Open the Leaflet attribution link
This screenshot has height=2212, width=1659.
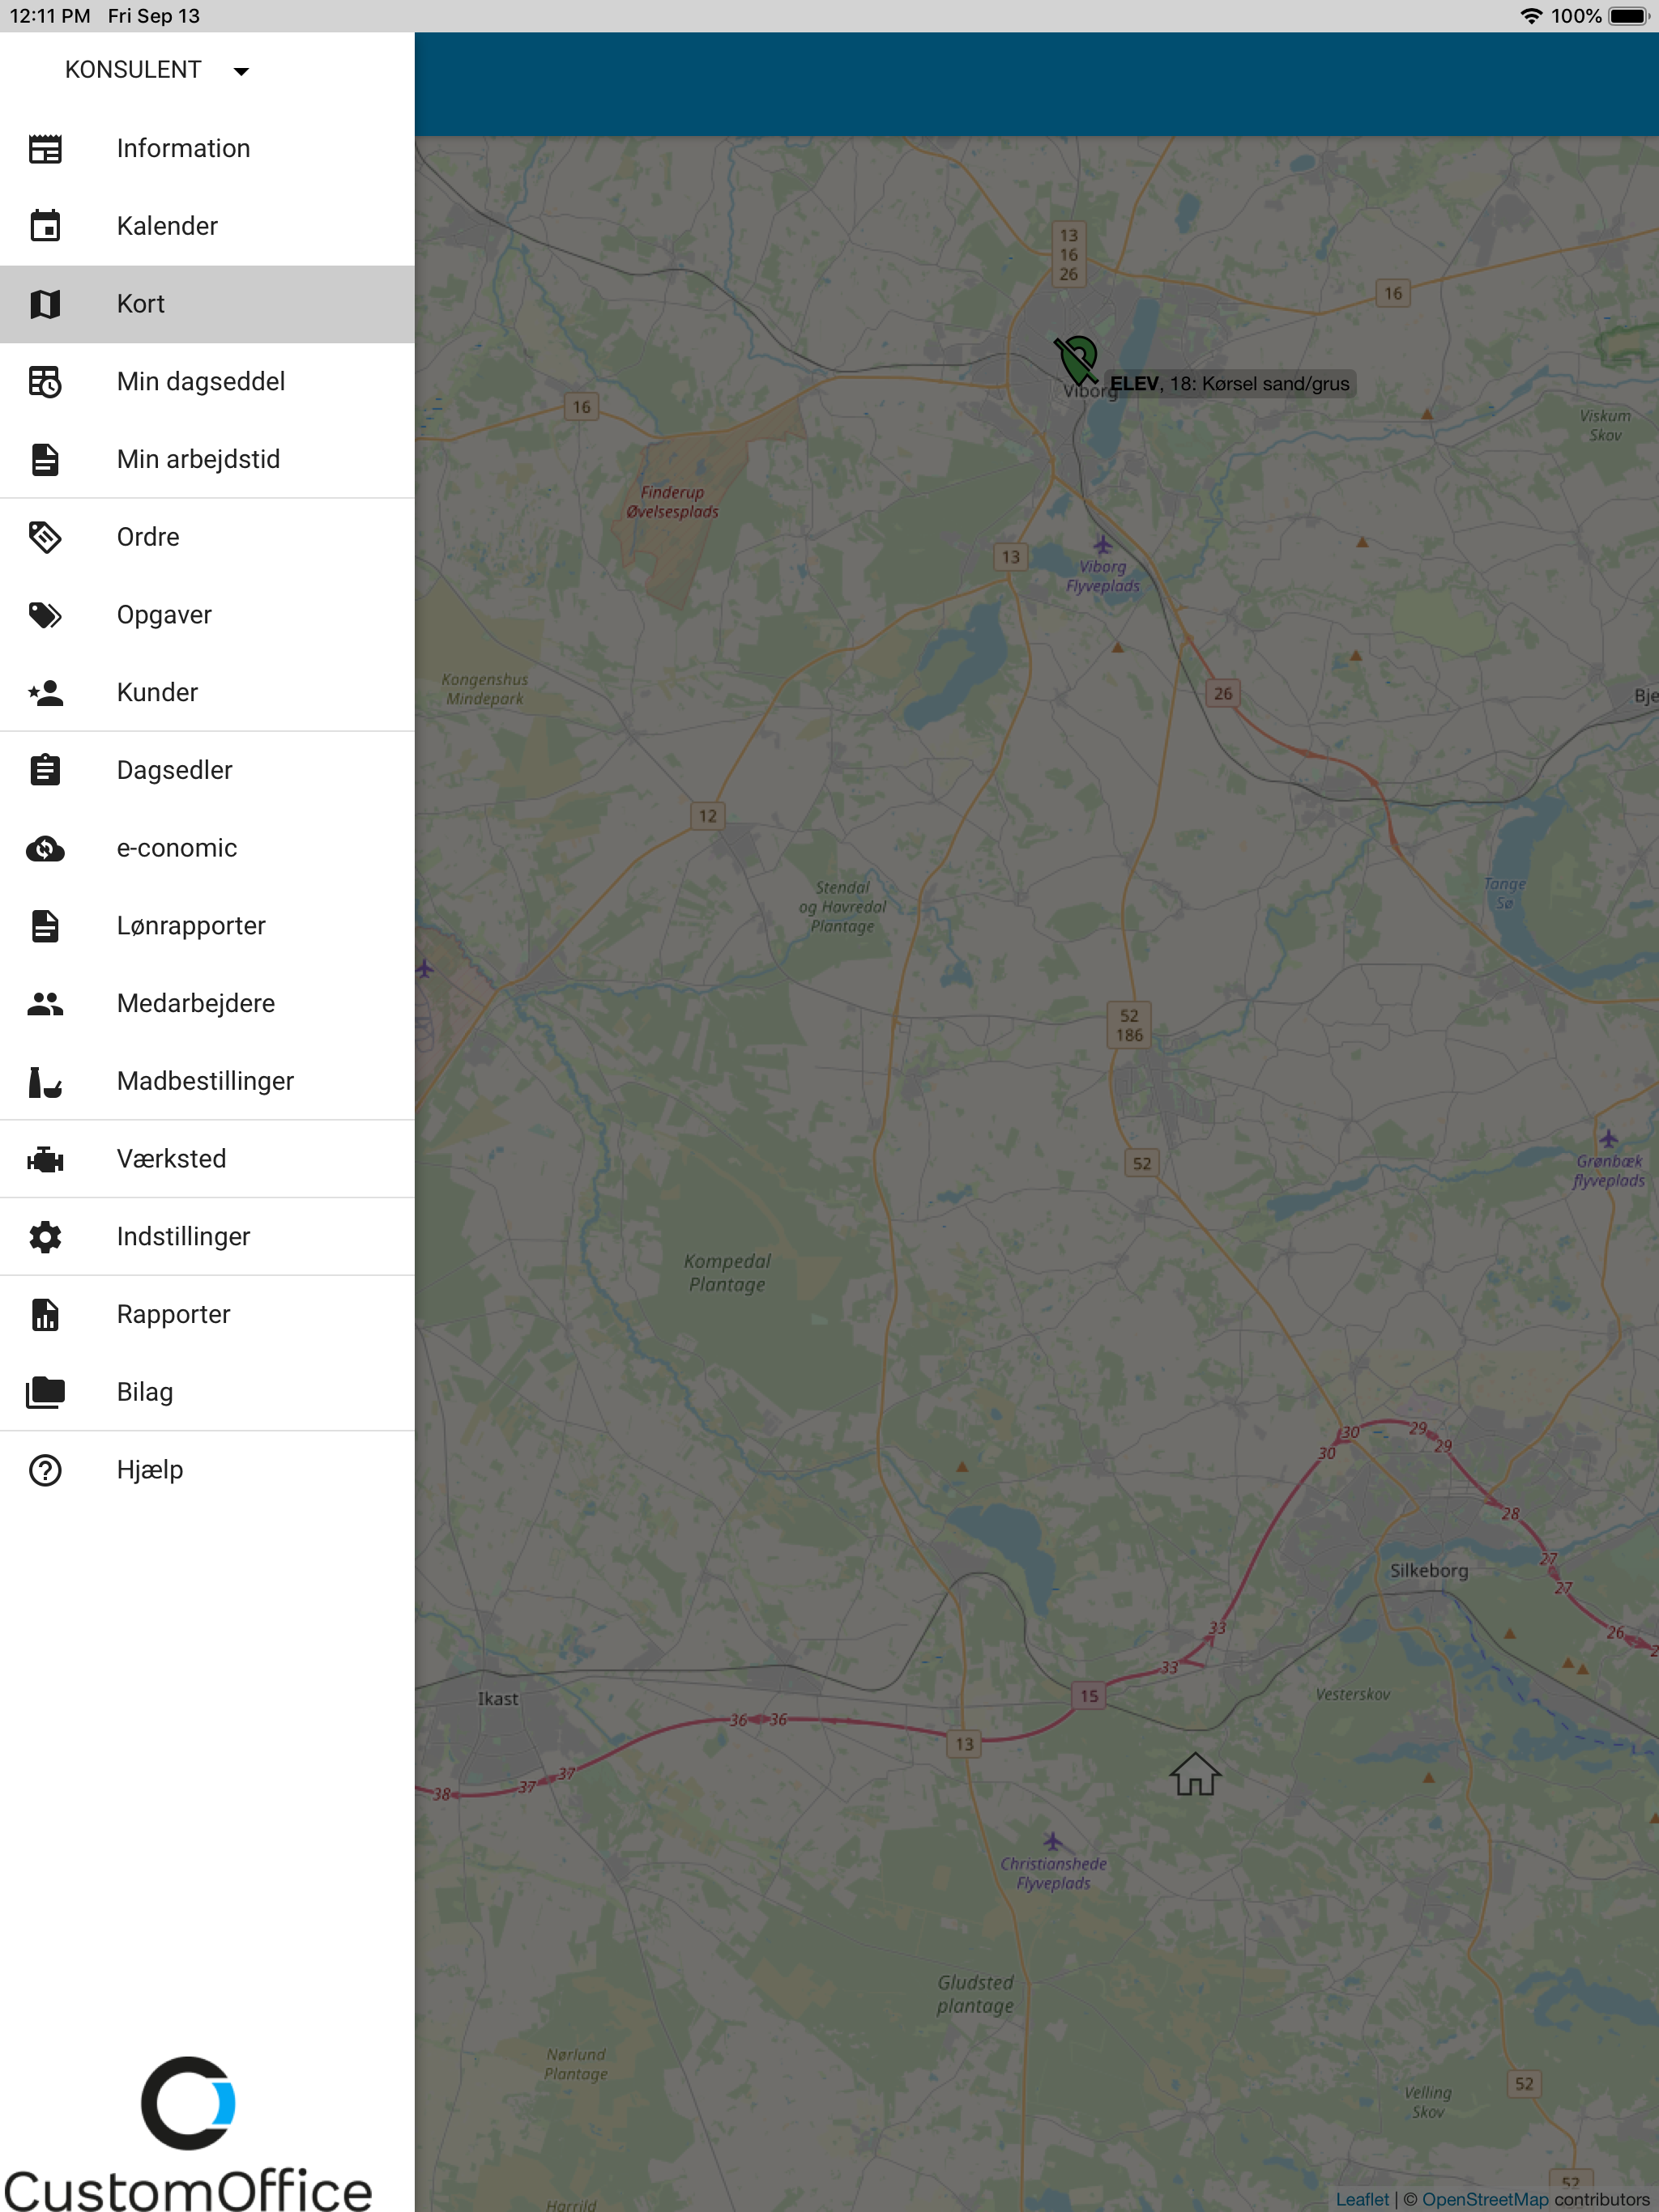[1362, 2199]
